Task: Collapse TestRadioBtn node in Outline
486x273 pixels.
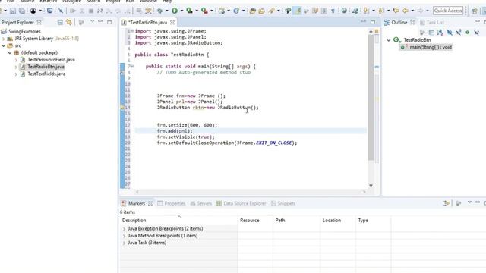Action: (388, 40)
